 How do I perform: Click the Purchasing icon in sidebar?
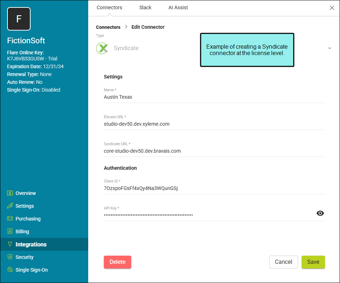click(10, 219)
